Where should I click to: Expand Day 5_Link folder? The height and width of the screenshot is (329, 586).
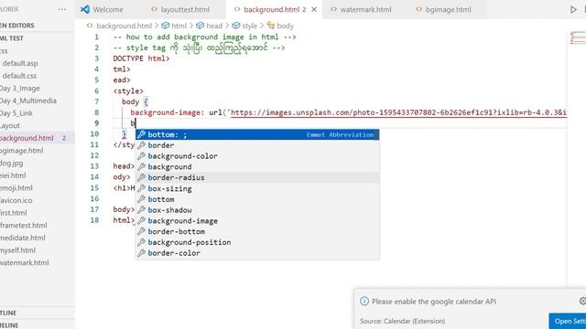[x=38, y=113]
